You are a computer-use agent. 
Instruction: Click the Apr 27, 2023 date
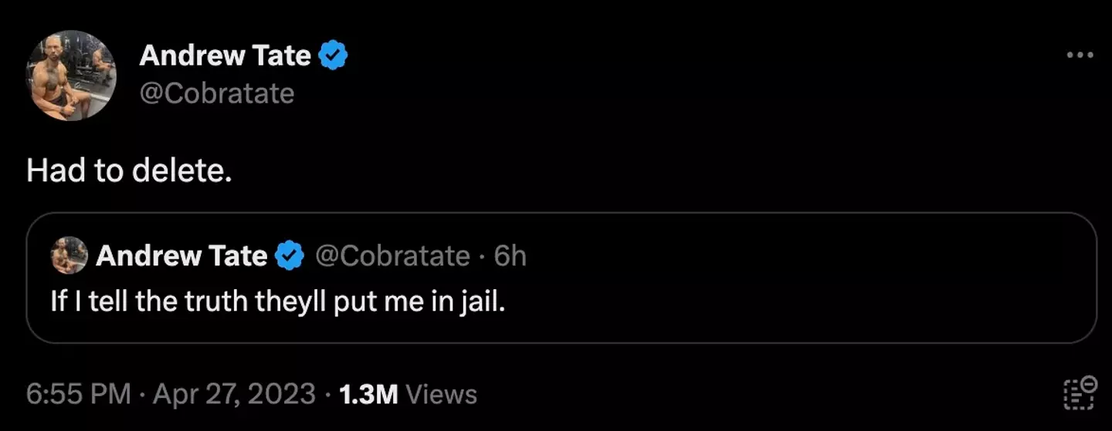tap(234, 394)
